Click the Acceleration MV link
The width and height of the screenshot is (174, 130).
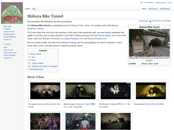(48, 104)
